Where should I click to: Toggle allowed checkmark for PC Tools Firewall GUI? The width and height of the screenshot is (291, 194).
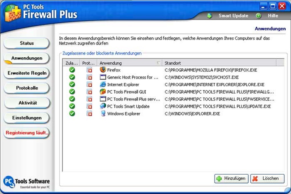point(72,92)
